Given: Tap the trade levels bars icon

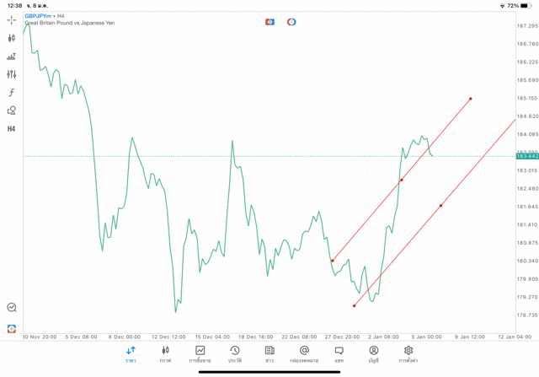Looking at the screenshot, I should [12, 57].
